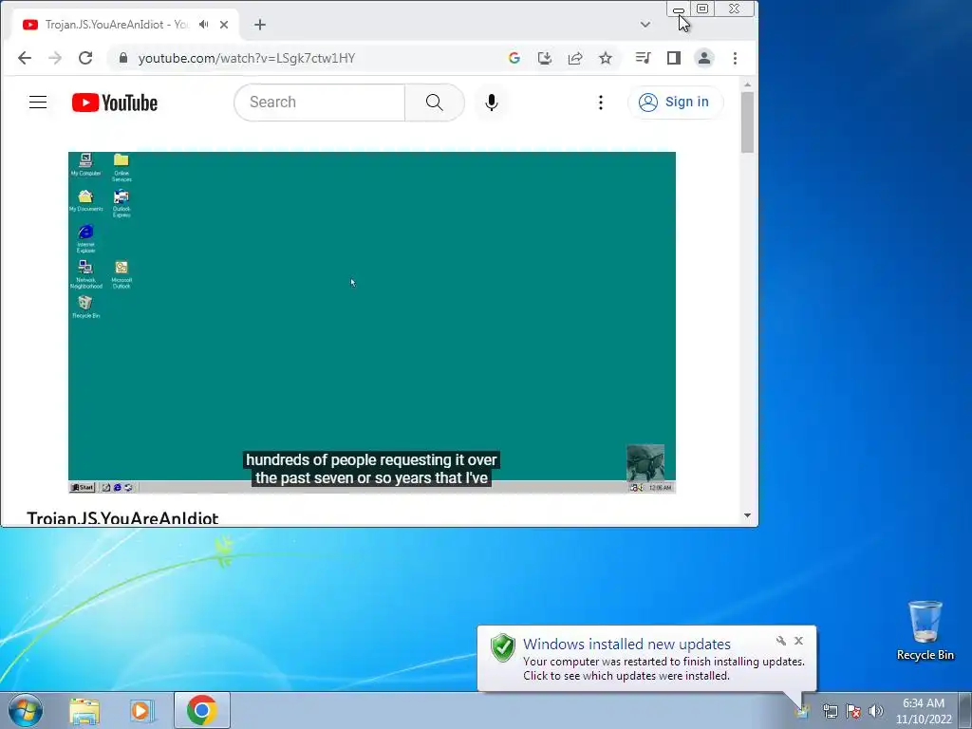
Task: Click the Show desktop button
Action: click(x=965, y=710)
